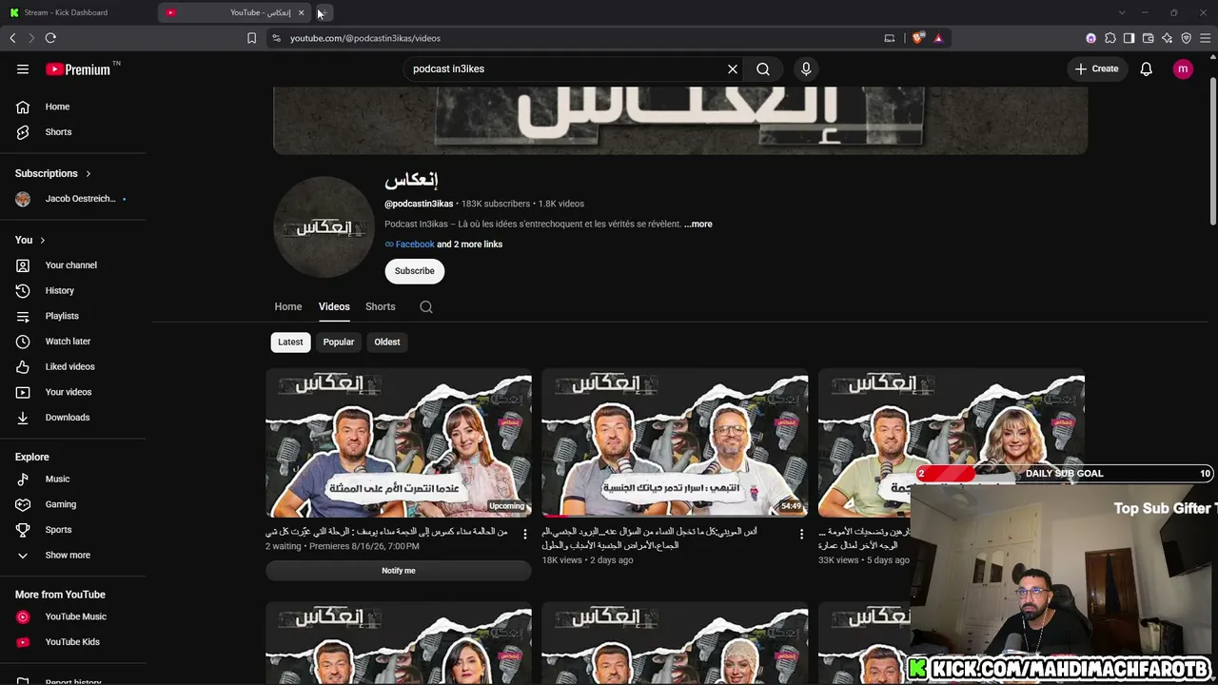Close the YouTube browser tab
This screenshot has height=685, width=1218.
(x=301, y=12)
